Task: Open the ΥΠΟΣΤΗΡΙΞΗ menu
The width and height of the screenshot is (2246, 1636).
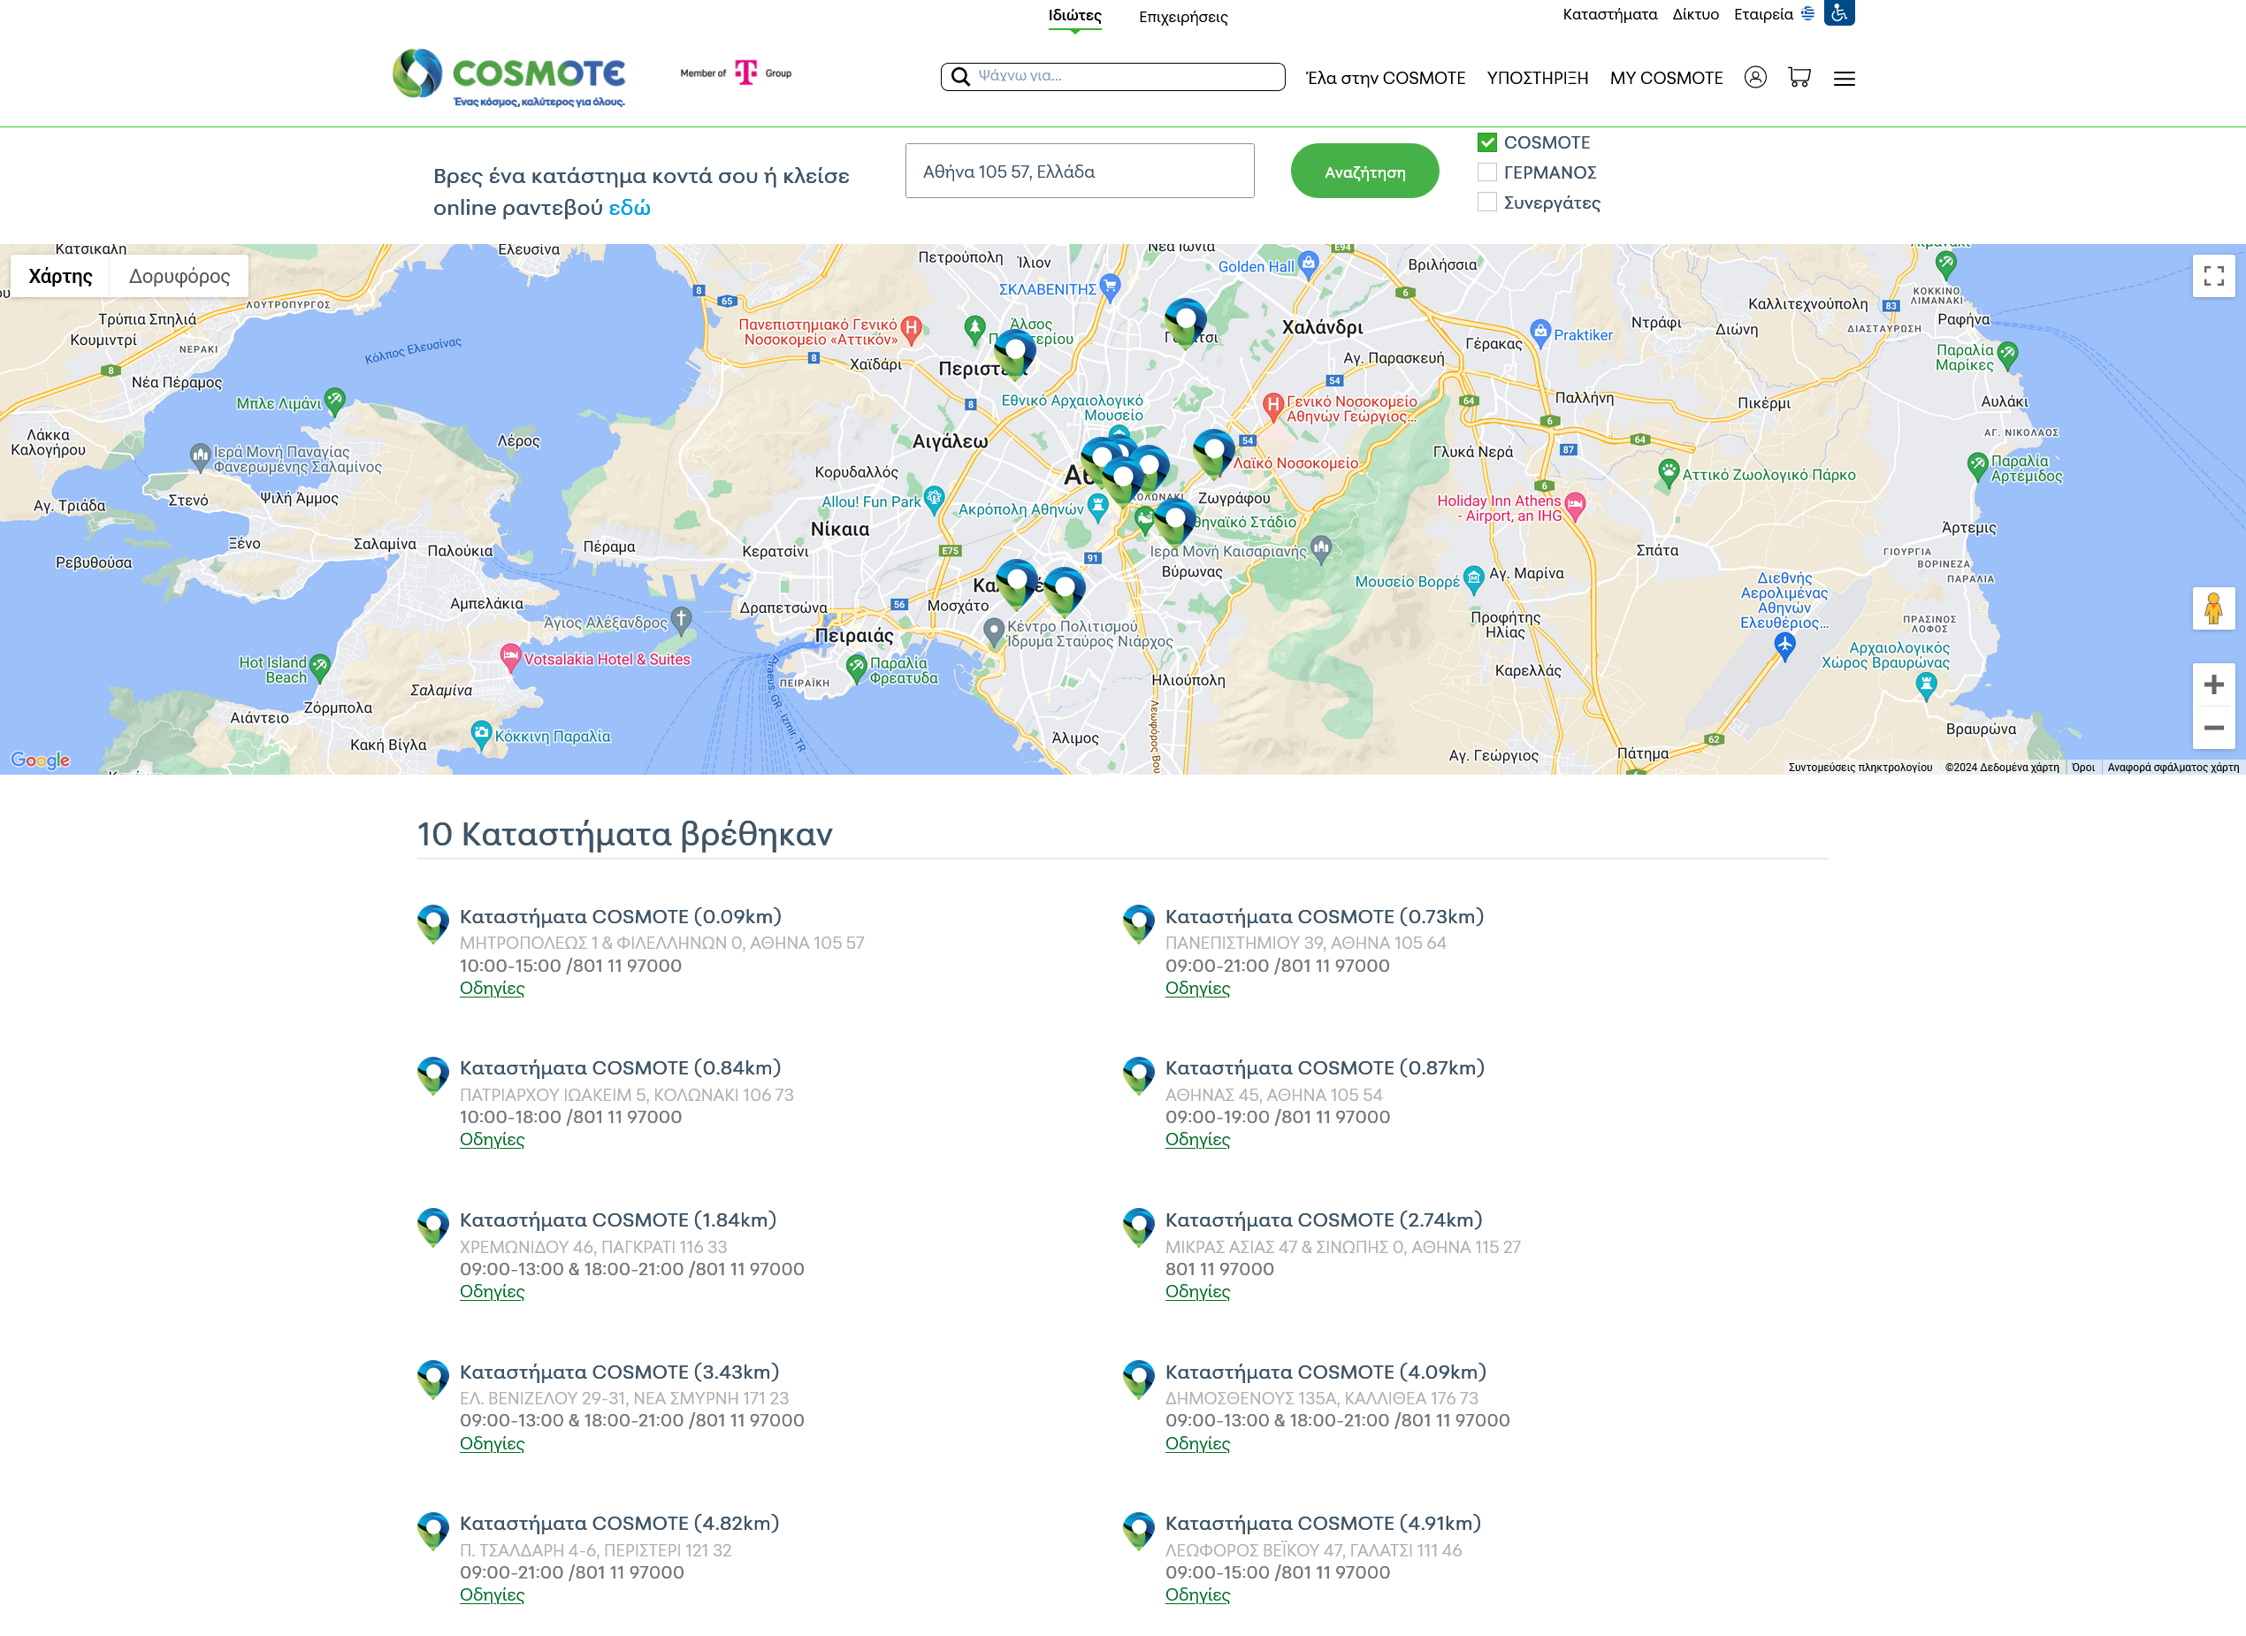Action: [x=1537, y=78]
